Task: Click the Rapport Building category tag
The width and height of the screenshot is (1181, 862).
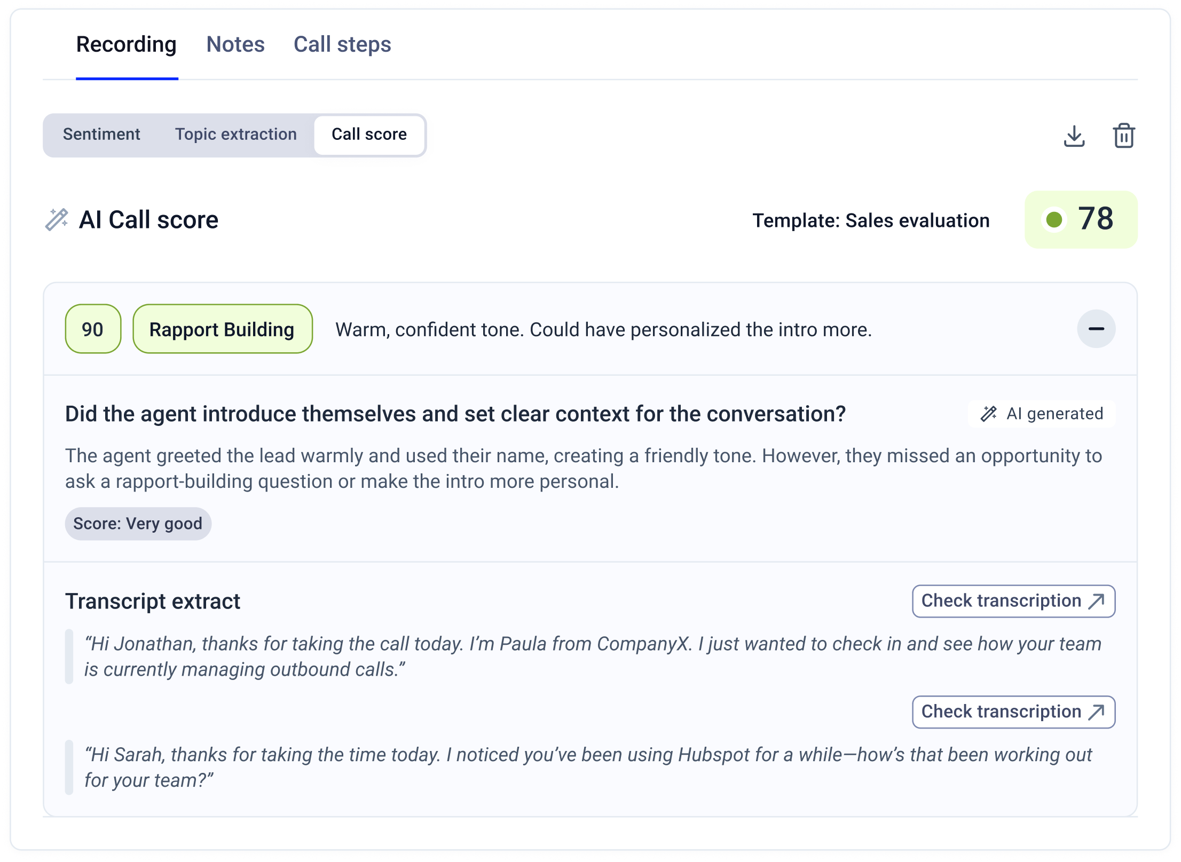Action: 222,329
